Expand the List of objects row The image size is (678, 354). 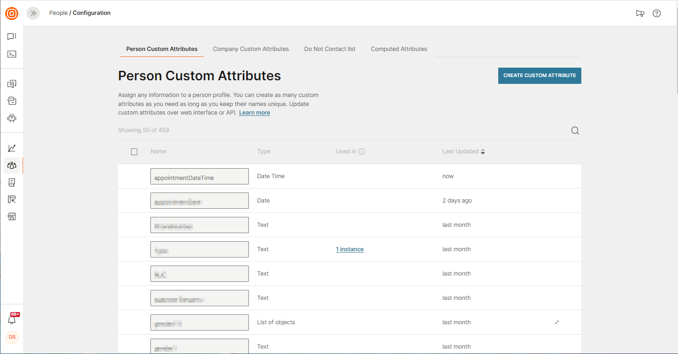(557, 322)
